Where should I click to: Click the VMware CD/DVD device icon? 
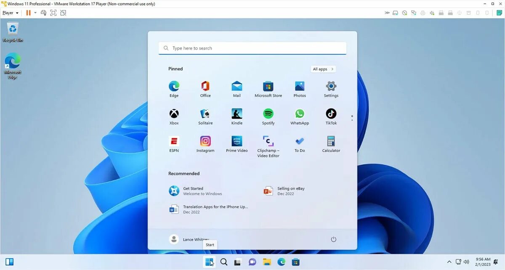point(404,13)
